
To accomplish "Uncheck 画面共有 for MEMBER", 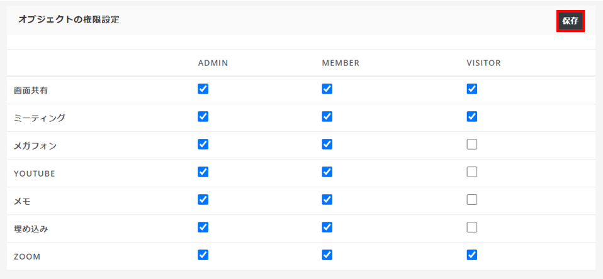I will pos(327,89).
